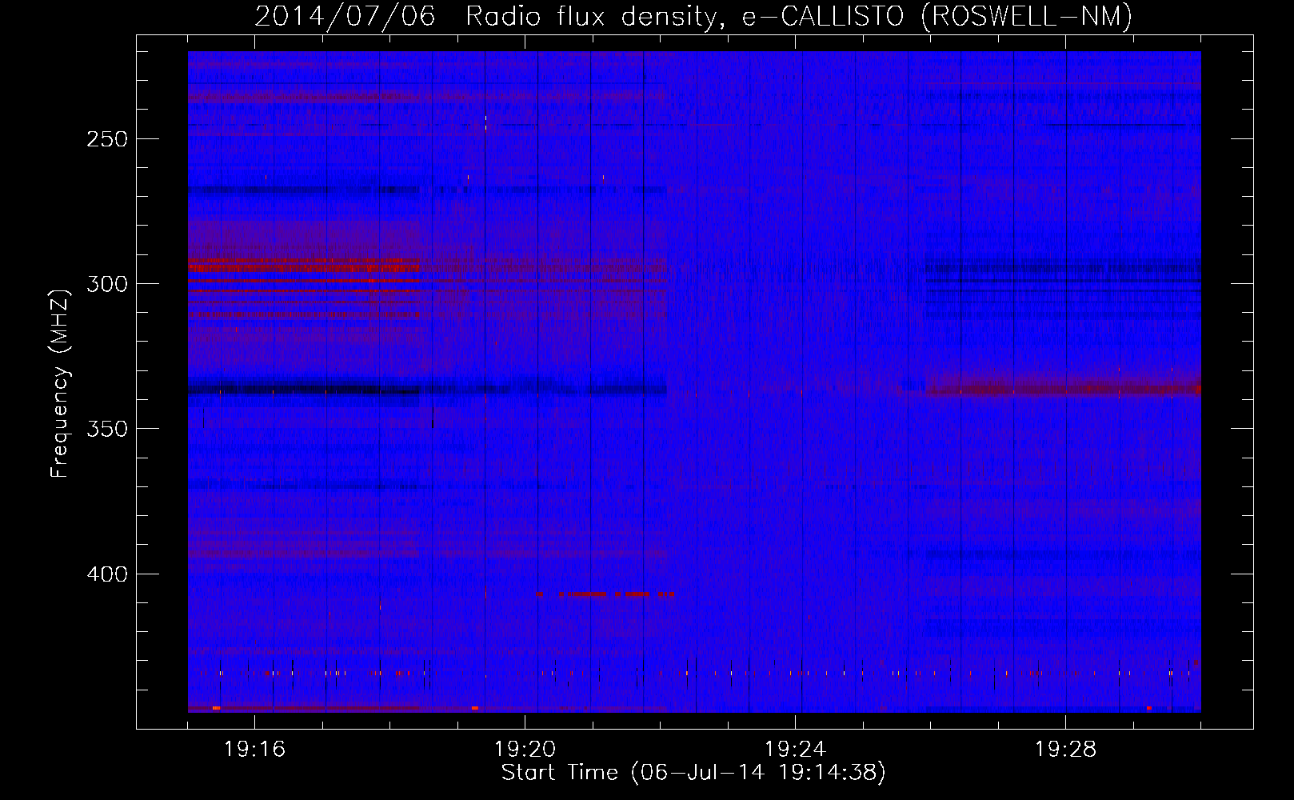
Task: Click the 'Start Time (06-Jul-14 19:14:38)' x-axis label
Action: [693, 773]
